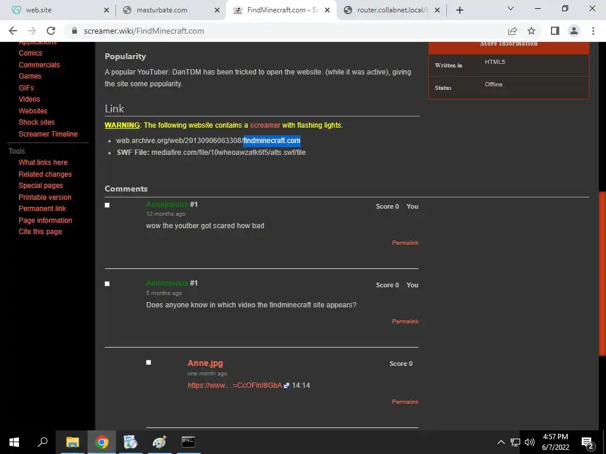Open the volume tray icon
Screen dimensions: 606x454
pyautogui.click(x=530, y=442)
